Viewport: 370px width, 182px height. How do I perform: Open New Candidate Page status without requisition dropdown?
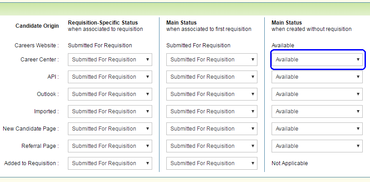[317, 129]
